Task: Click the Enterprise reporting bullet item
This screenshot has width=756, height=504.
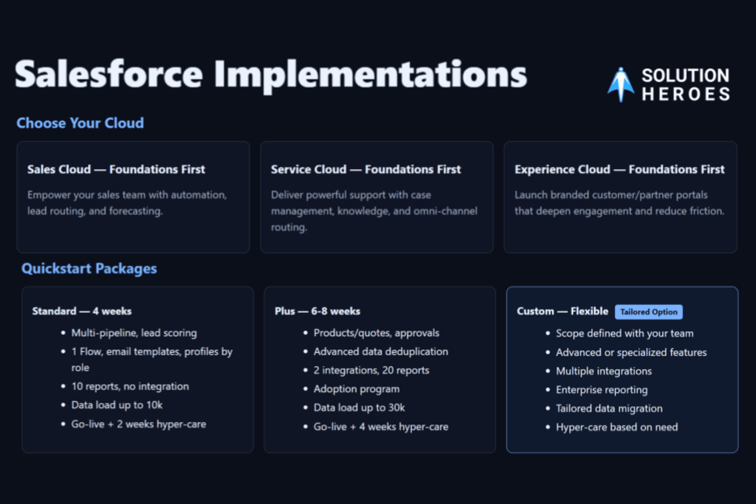Action: click(602, 390)
